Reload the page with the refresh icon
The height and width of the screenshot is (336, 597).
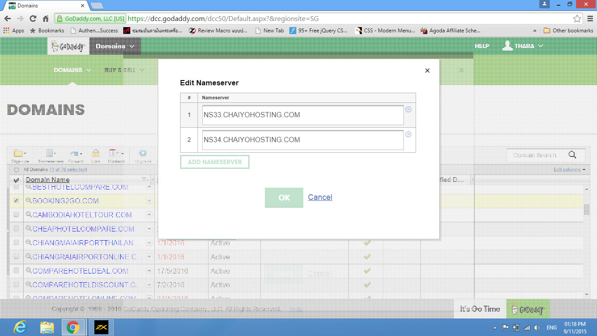pos(33,18)
